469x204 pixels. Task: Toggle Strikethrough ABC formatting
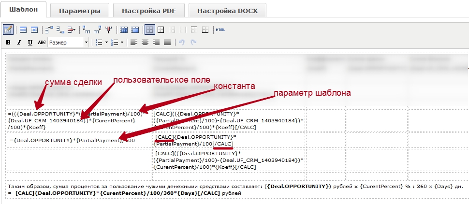pyautogui.click(x=42, y=43)
